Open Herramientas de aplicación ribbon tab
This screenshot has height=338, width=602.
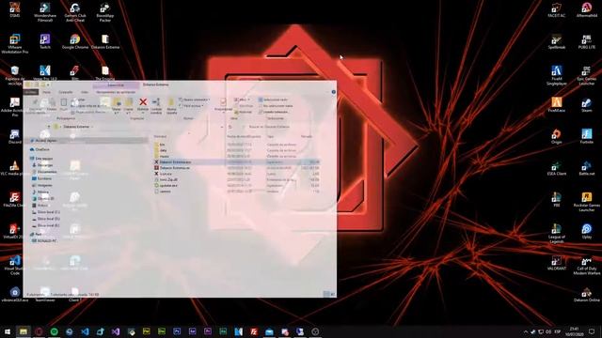click(116, 92)
